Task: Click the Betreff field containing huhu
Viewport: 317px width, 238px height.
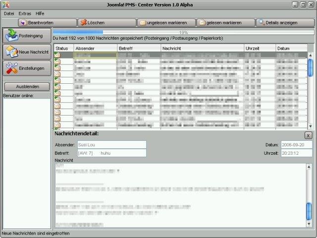Action: 112,153
